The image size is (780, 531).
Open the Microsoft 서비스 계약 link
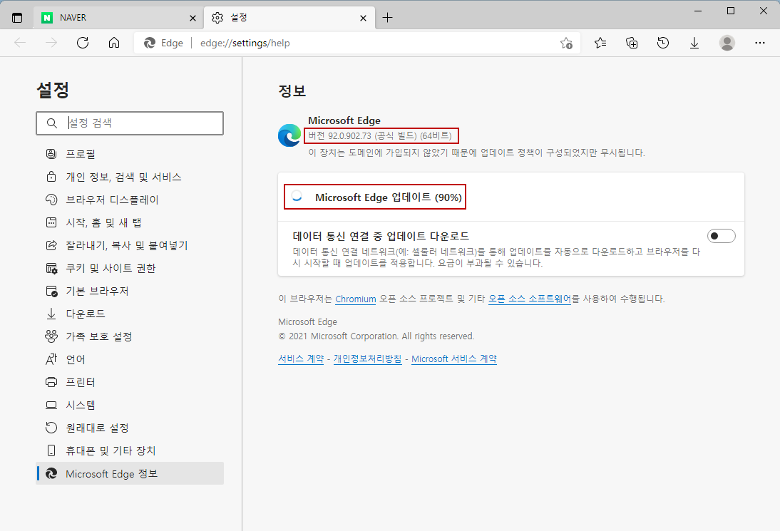pyautogui.click(x=454, y=359)
